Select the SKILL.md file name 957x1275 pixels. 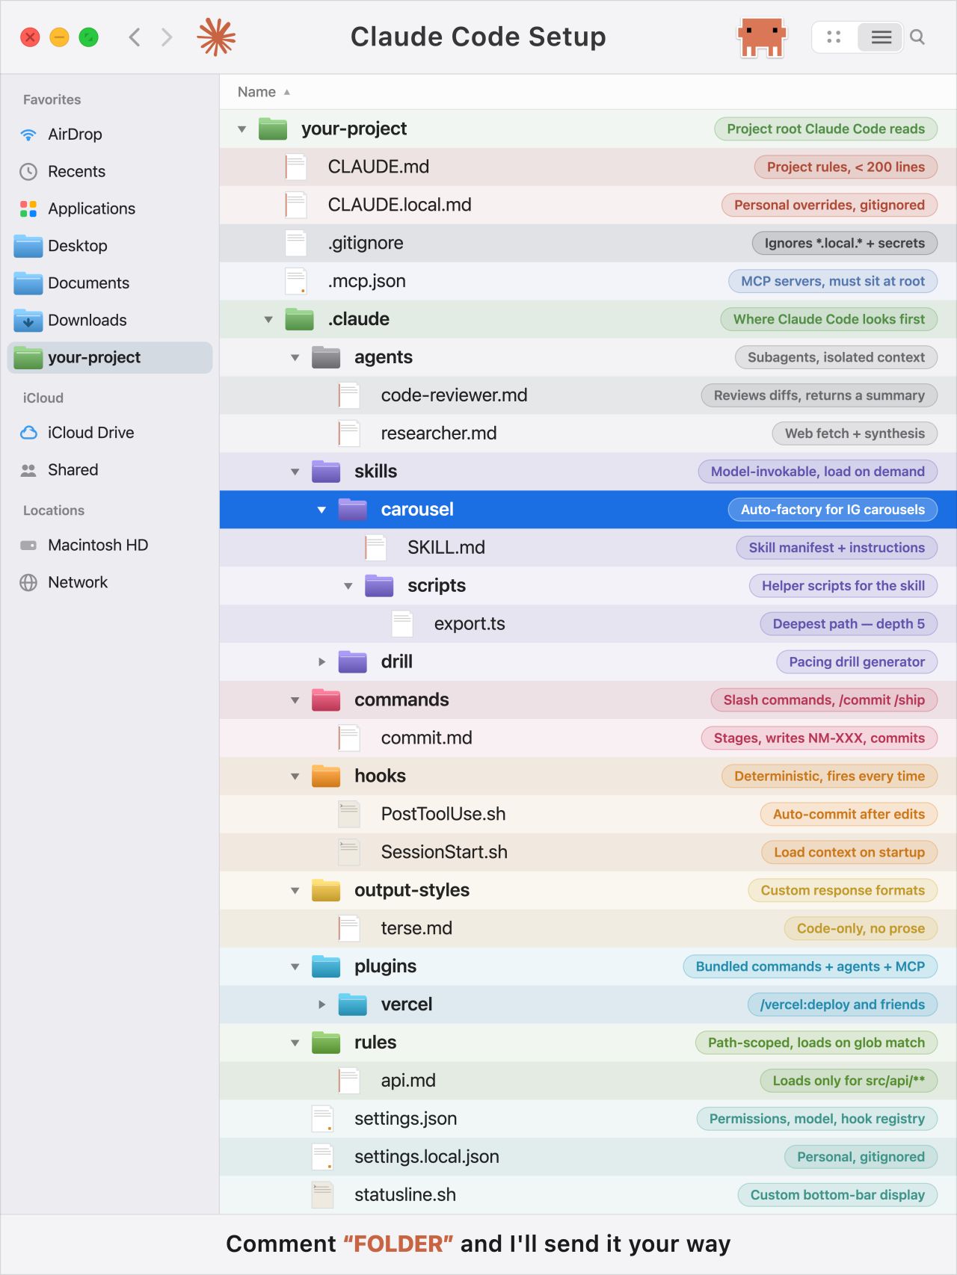click(446, 548)
